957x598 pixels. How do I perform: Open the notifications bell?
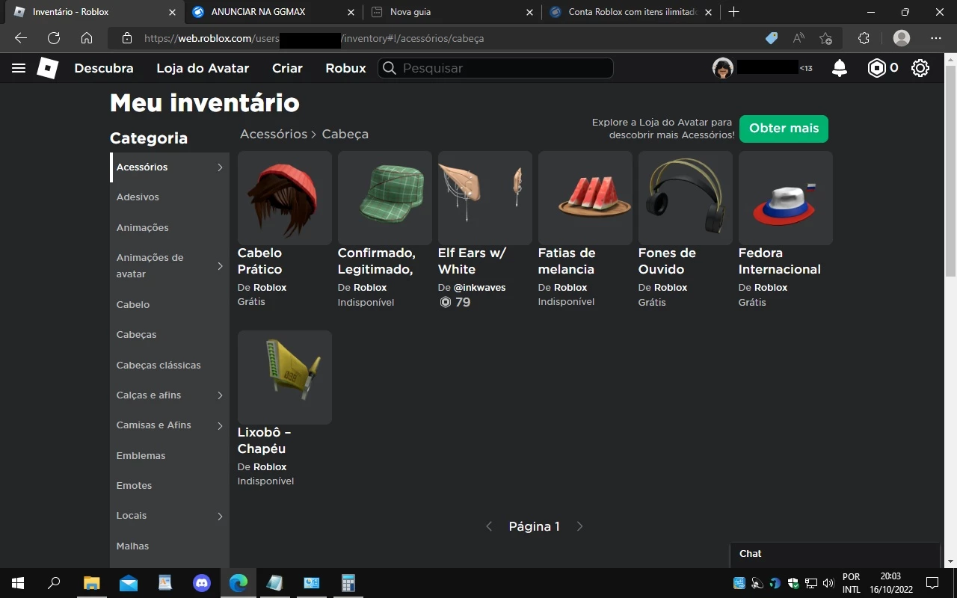click(840, 68)
